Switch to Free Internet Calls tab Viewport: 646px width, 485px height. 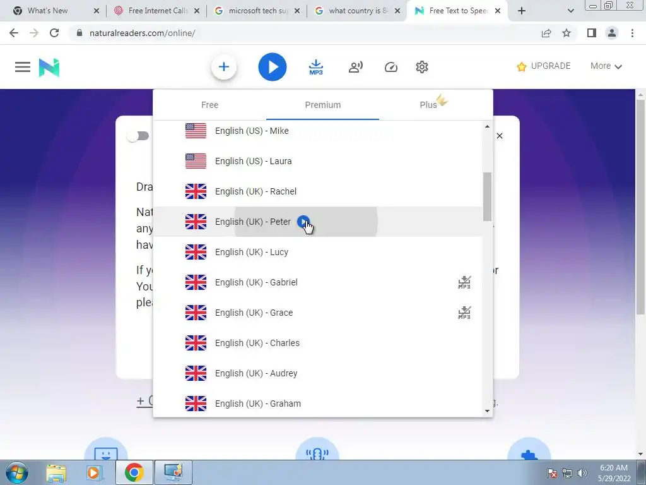[x=157, y=11]
